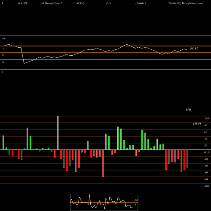Click the longest red bar near -80

click(103, 163)
